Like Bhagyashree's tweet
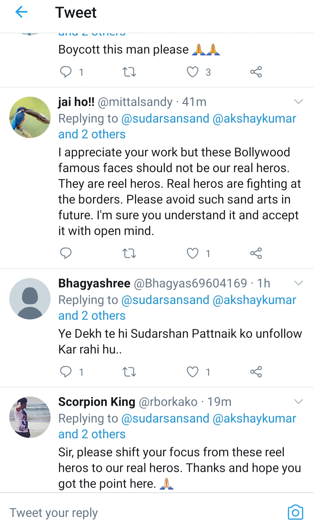Viewport: 314px width, 526px height. coord(192,372)
